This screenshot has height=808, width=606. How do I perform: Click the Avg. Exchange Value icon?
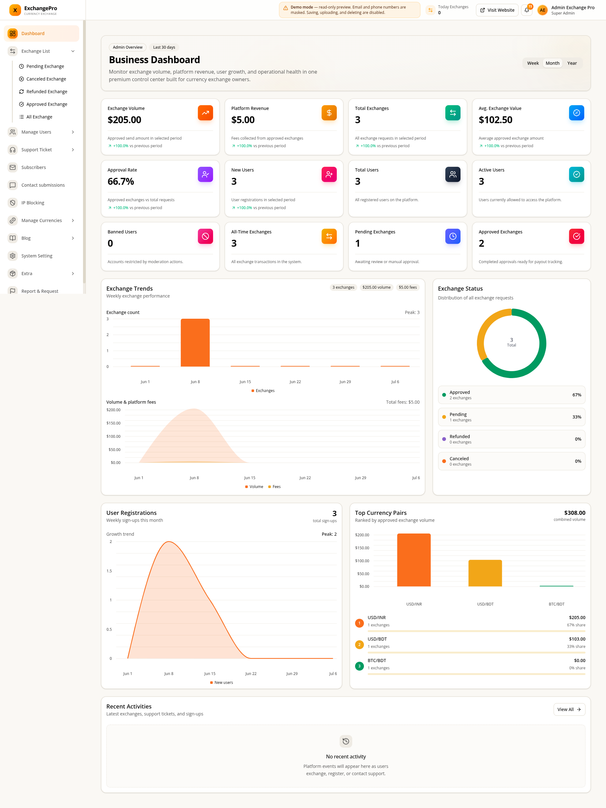pos(576,113)
